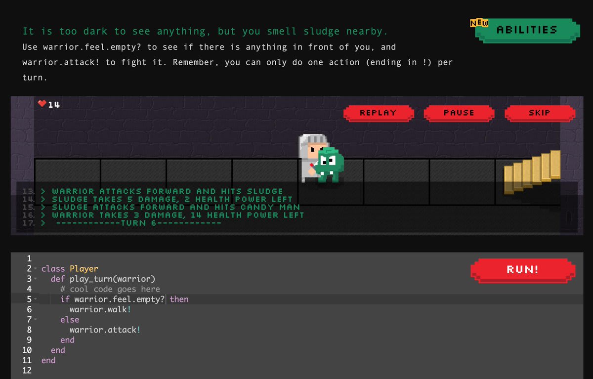The width and height of the screenshot is (593, 379).
Task: Click the '# cool code goes here' comment
Action: (110, 289)
